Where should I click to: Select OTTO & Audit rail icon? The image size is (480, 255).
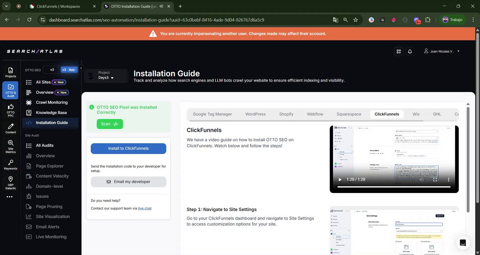(x=10, y=90)
